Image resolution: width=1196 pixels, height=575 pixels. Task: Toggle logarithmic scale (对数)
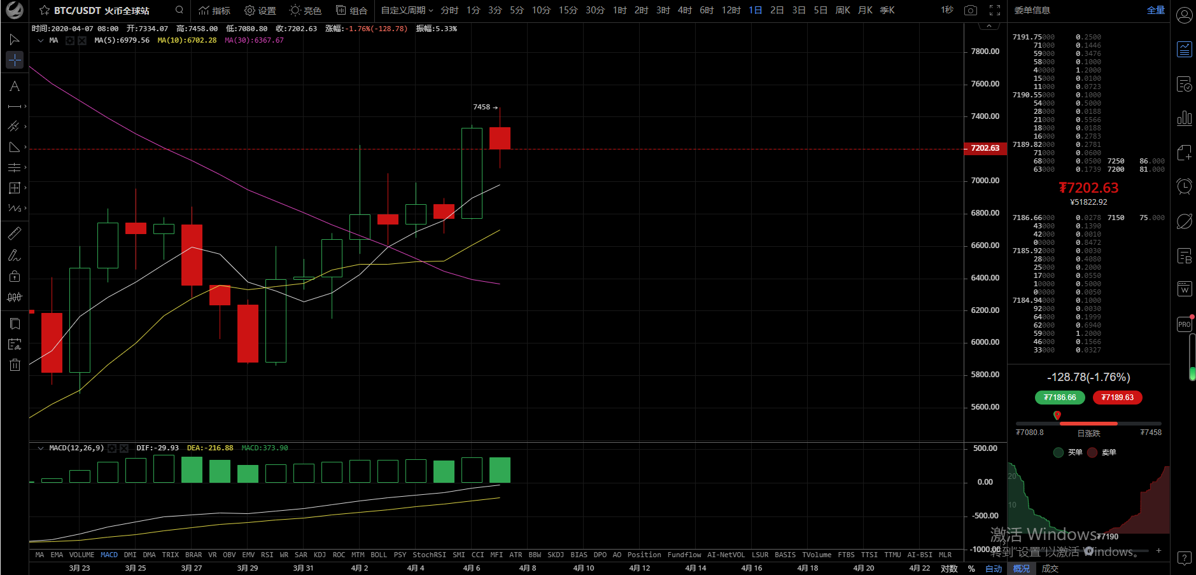coord(949,568)
